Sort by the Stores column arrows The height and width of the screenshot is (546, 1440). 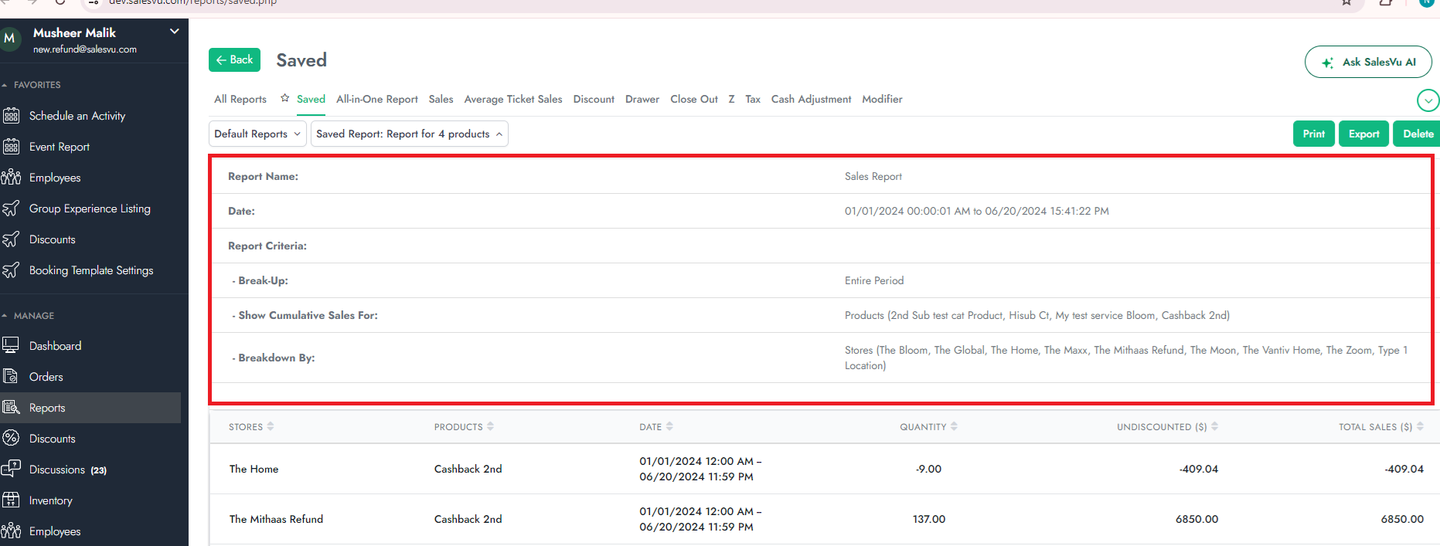tap(271, 426)
